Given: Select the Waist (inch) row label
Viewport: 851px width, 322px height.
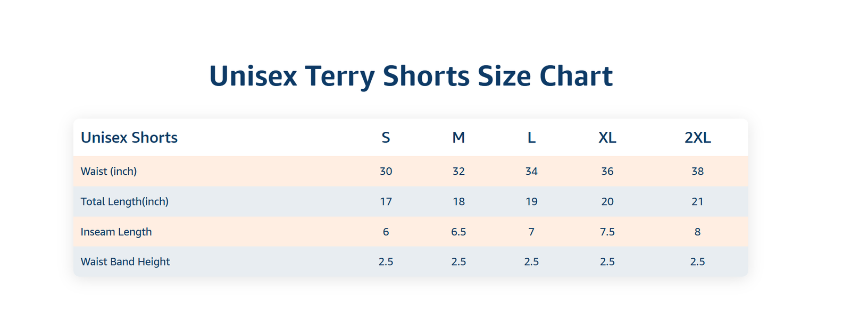Looking at the screenshot, I should pos(109,171).
